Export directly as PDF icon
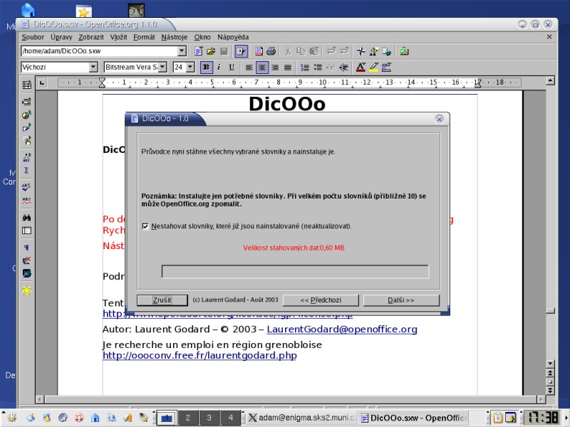This screenshot has height=427, width=570. (259, 51)
